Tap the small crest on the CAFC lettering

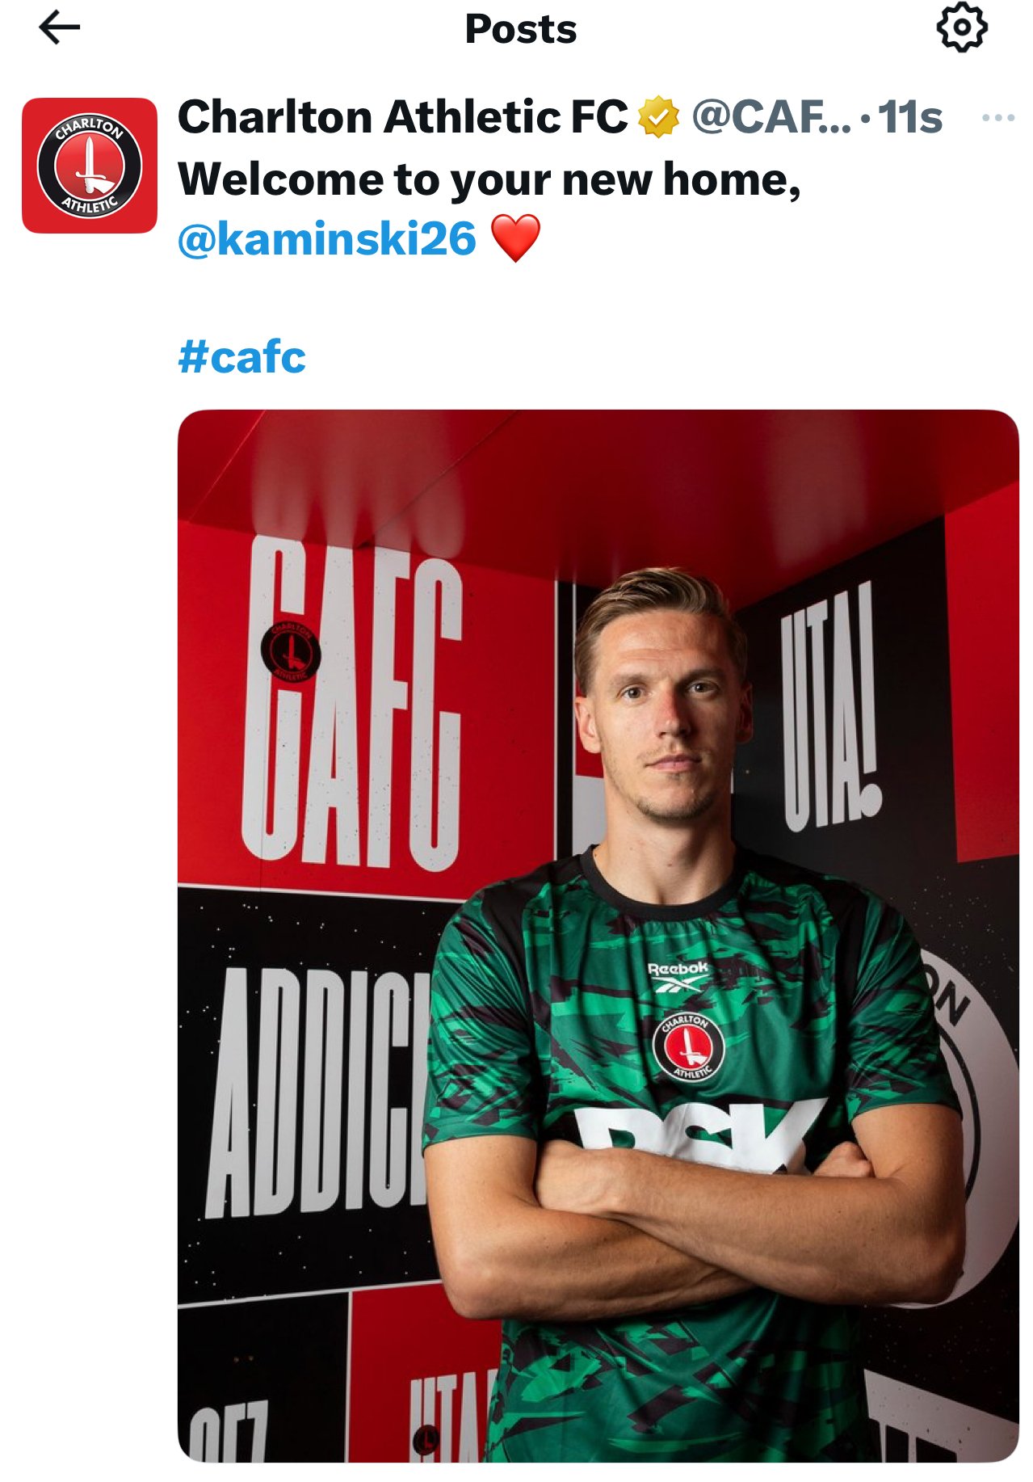click(290, 652)
